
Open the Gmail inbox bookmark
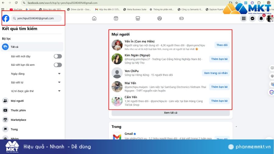[108, 9]
